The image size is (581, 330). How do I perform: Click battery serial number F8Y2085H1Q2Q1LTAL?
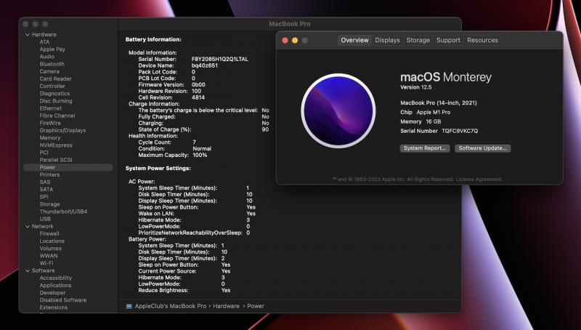coord(220,59)
